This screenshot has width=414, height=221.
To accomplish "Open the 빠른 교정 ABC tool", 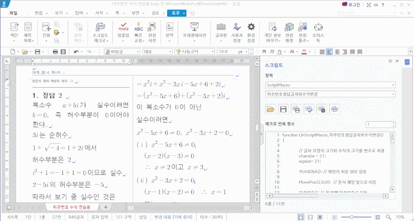I will click(x=139, y=32).
